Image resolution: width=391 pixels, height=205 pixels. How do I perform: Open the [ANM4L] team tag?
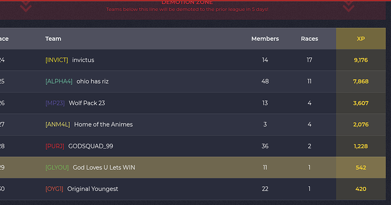click(x=58, y=125)
